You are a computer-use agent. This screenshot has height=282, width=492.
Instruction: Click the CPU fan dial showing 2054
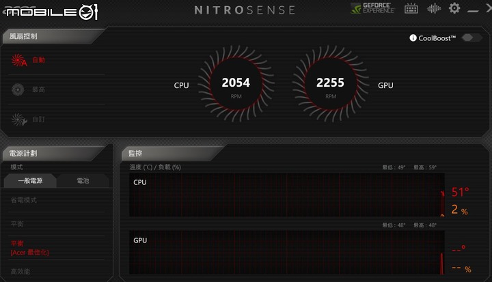point(236,84)
